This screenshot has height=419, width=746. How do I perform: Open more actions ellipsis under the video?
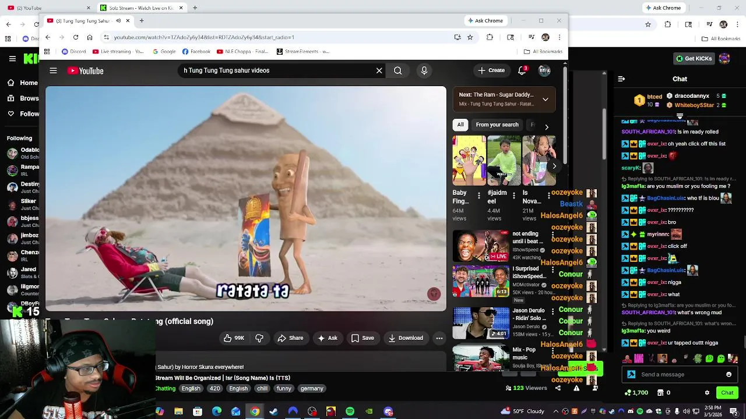[x=439, y=338]
